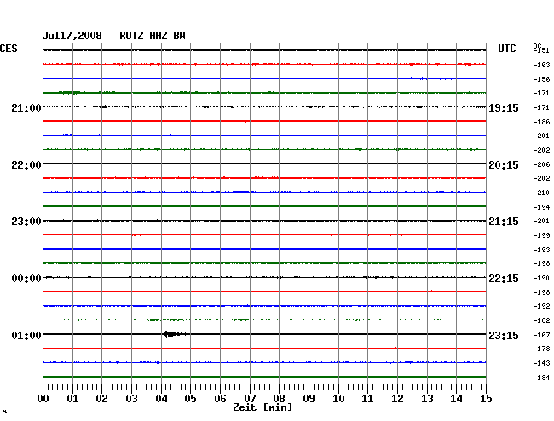Select the DC offset value -206
The image size is (554, 421).
(x=541, y=164)
